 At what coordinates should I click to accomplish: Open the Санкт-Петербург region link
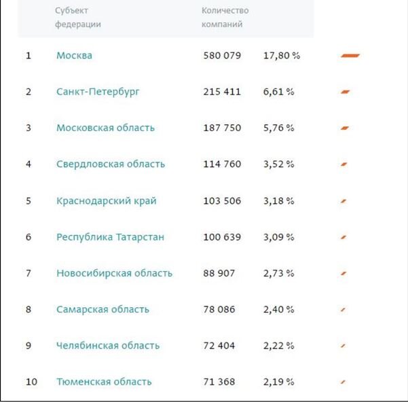[x=98, y=92]
